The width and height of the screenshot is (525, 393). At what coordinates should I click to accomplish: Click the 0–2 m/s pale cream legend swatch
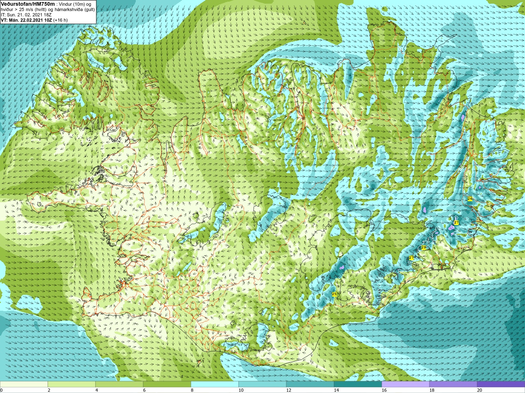pos(24,384)
